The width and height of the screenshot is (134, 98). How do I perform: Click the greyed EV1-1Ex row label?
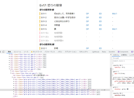point(45,33)
